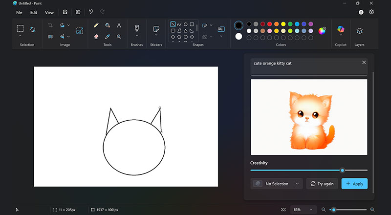391x215 pixels.
Task: Open the No Selection style dropdown
Action: coord(277,184)
